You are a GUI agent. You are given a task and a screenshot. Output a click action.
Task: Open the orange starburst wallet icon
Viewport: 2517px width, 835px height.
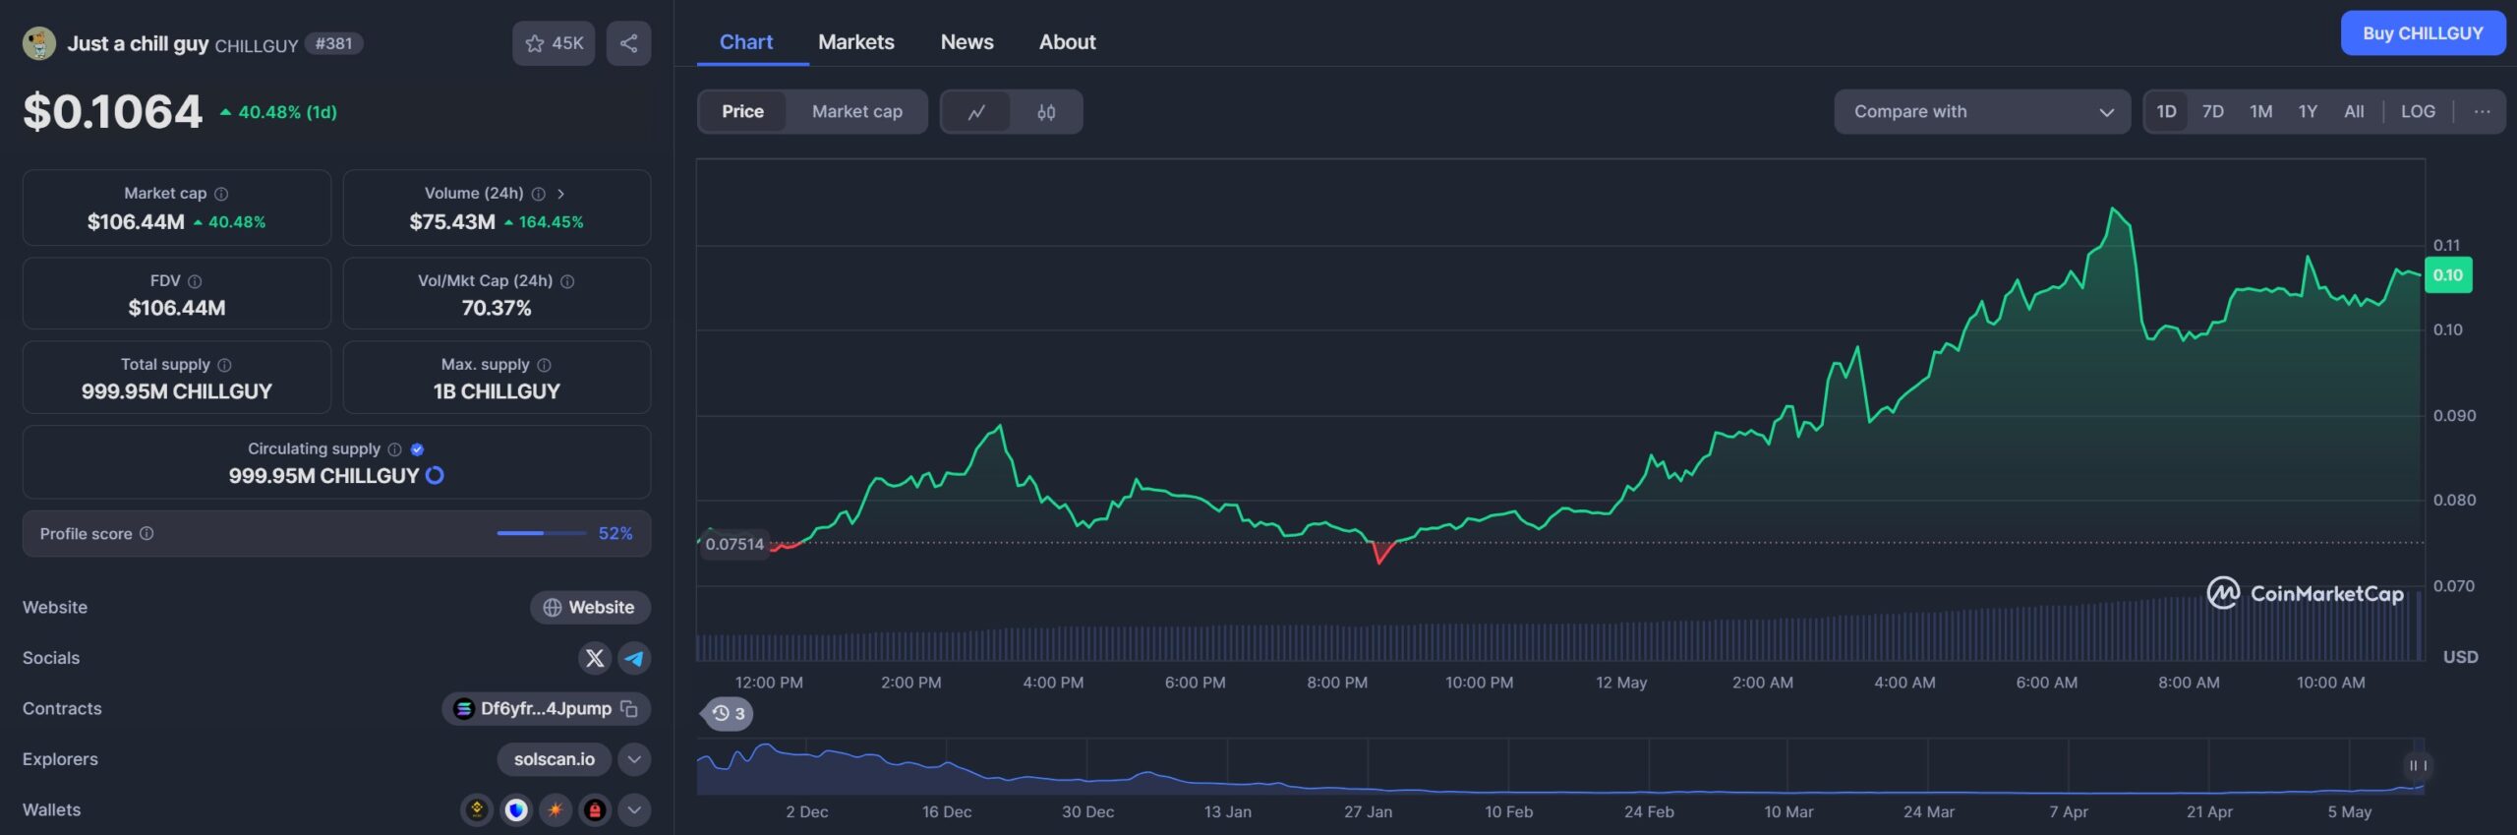point(556,810)
